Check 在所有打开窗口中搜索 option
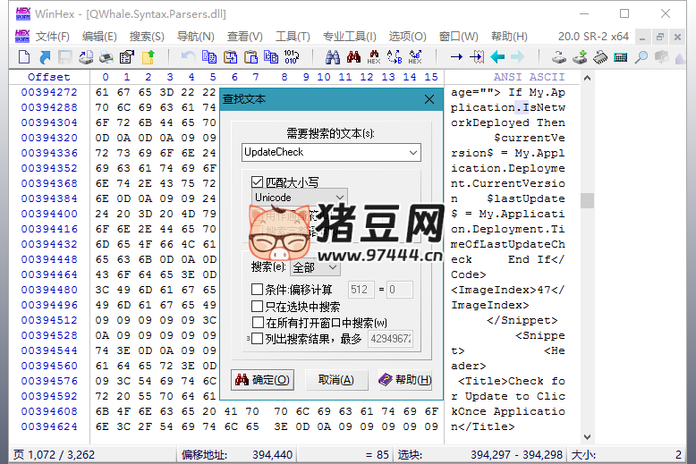 [258, 322]
